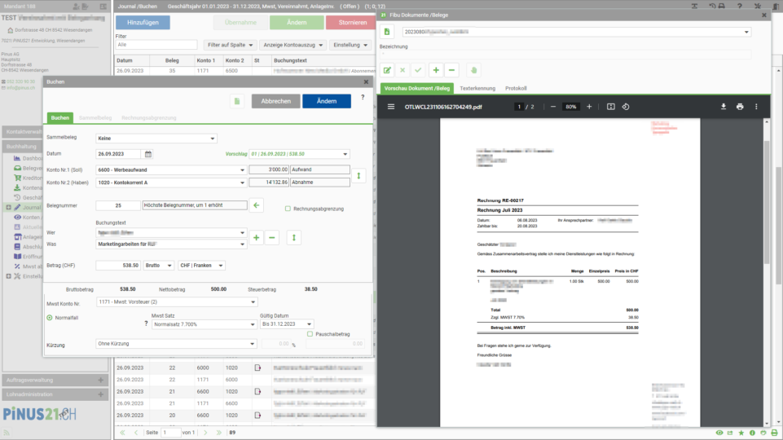
Task: Zoom in the PDF with the plus icon
Action: (x=589, y=107)
